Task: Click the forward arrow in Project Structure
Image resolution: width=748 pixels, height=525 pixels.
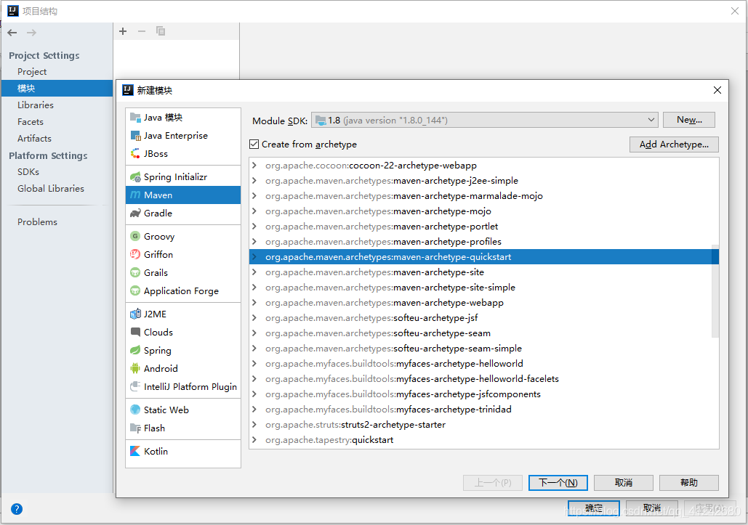Action: click(x=31, y=33)
